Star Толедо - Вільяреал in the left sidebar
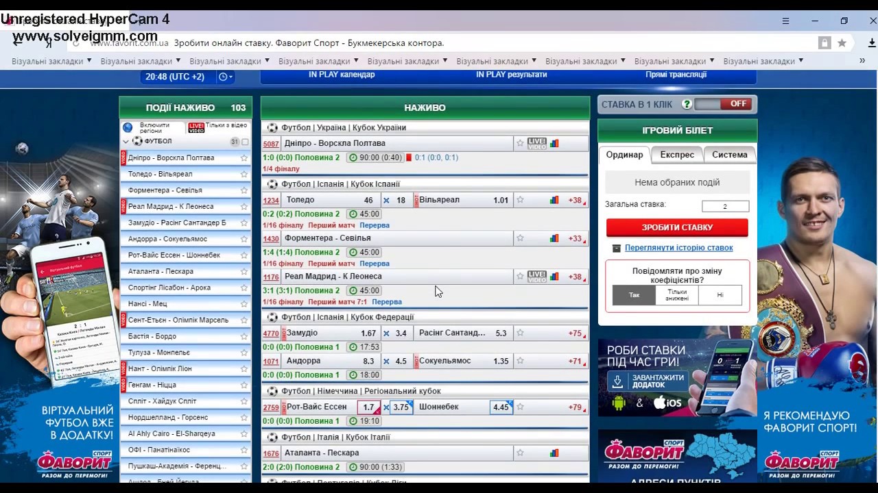878x493 pixels. (x=244, y=174)
